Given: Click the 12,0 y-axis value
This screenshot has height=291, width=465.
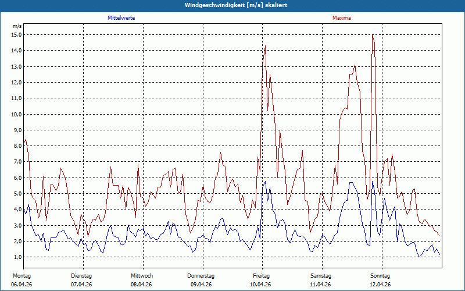Looking at the screenshot, I should click(x=17, y=82).
